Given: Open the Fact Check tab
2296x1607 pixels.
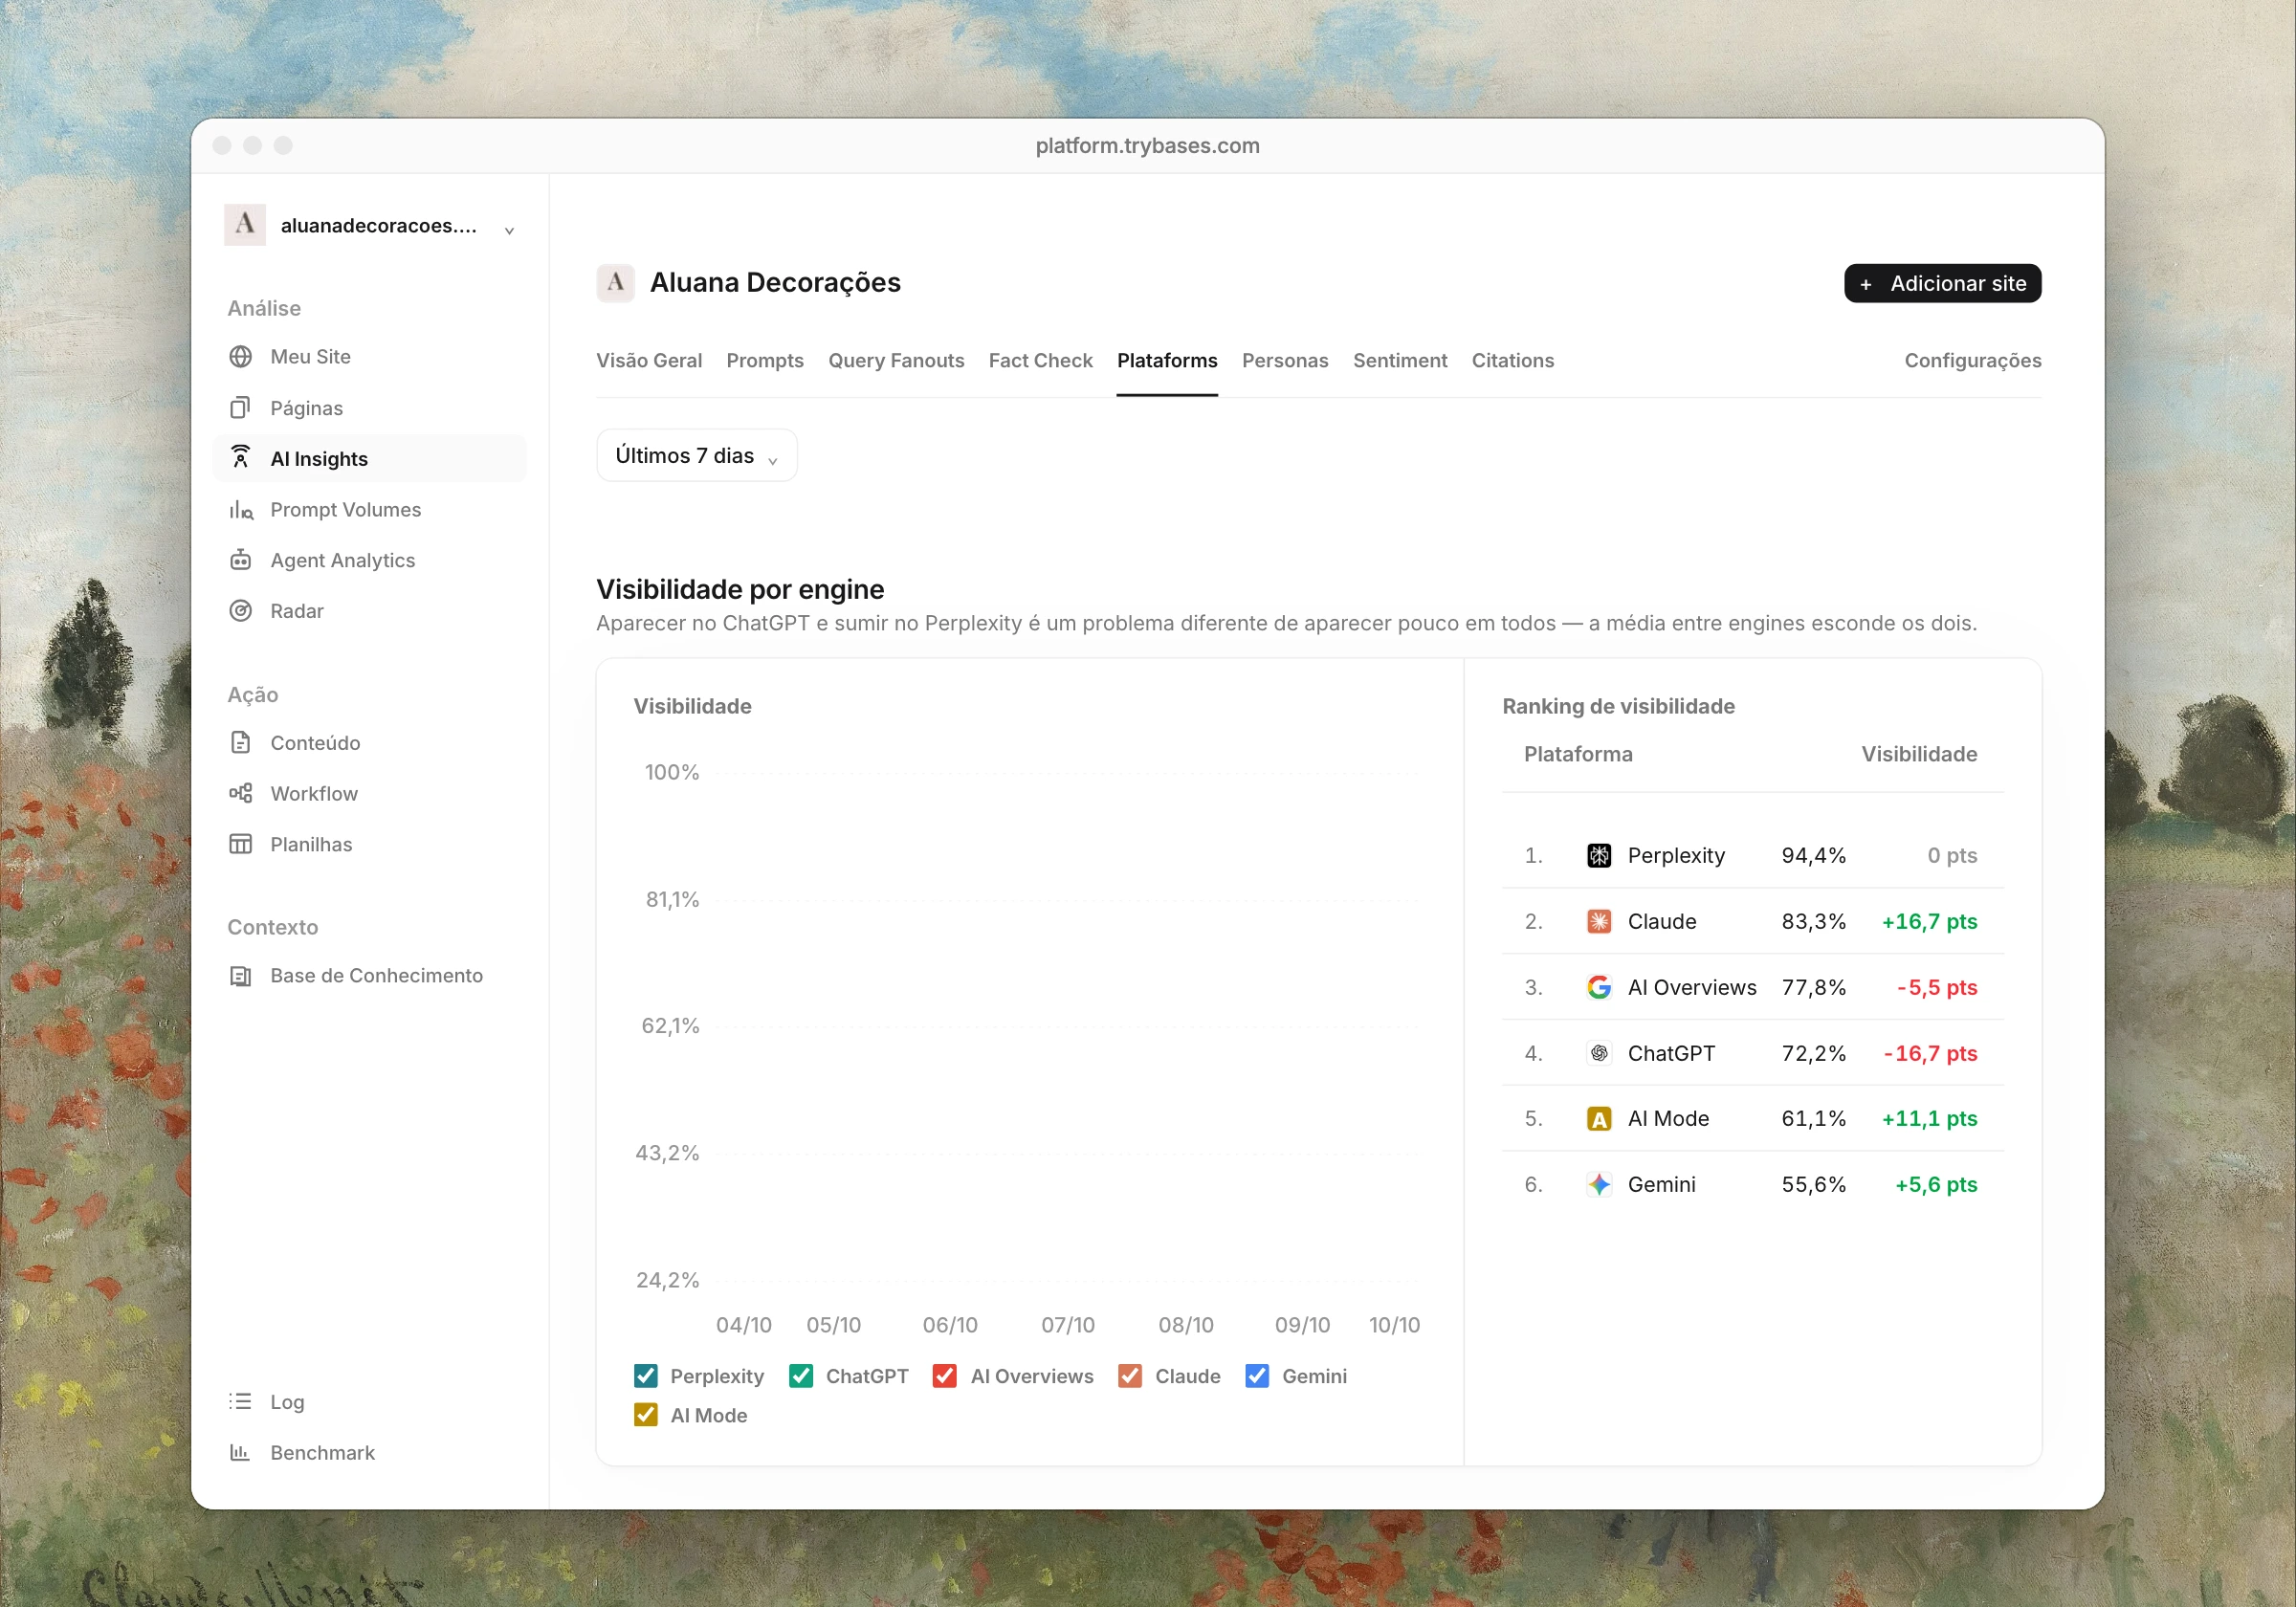Looking at the screenshot, I should tap(1040, 361).
